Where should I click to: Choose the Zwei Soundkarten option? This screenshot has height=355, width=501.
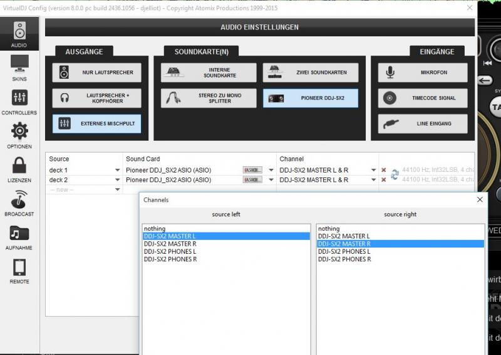tap(311, 72)
